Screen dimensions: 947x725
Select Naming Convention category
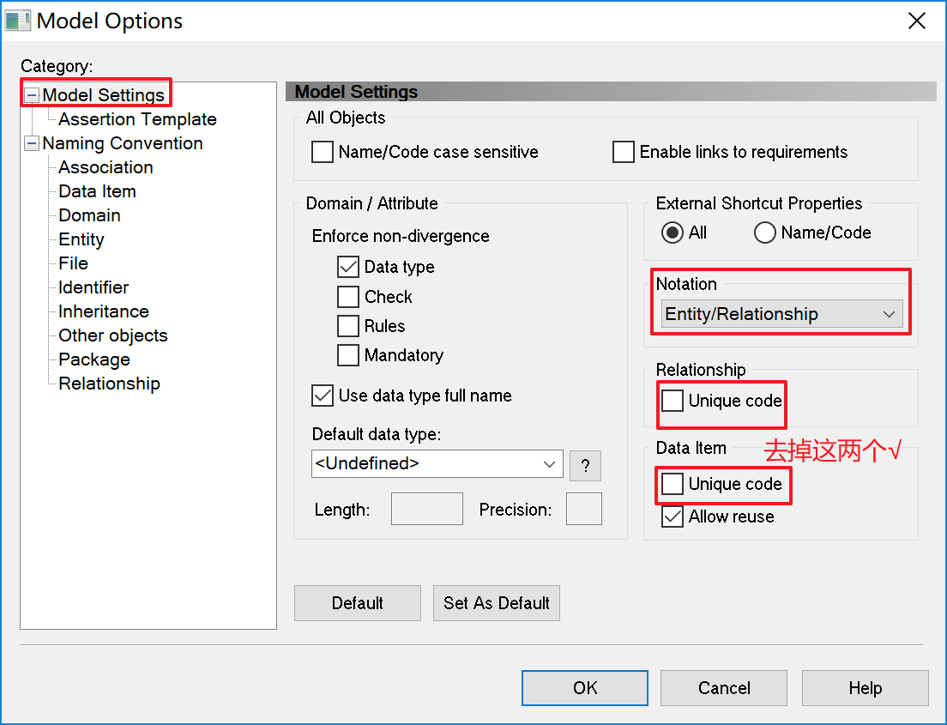click(123, 143)
